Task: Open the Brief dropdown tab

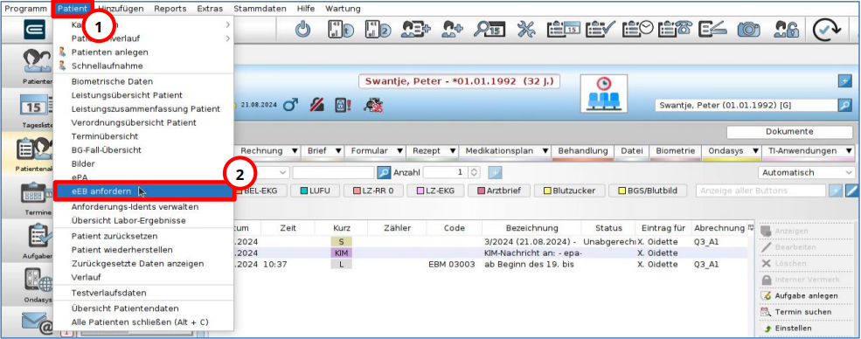Action: point(324,151)
